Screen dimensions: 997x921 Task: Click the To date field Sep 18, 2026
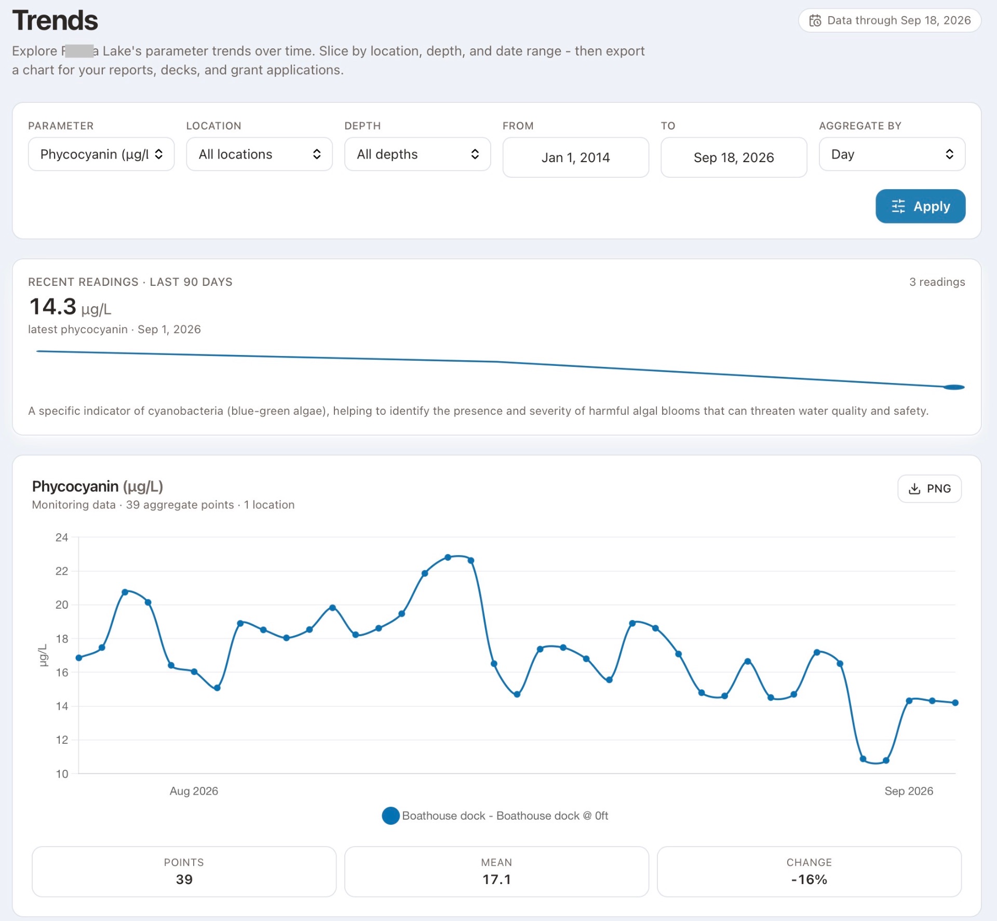(734, 157)
